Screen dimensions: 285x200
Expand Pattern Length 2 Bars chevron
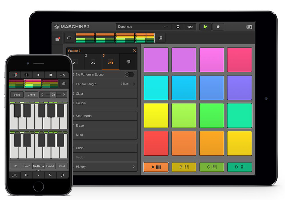tap(134, 84)
